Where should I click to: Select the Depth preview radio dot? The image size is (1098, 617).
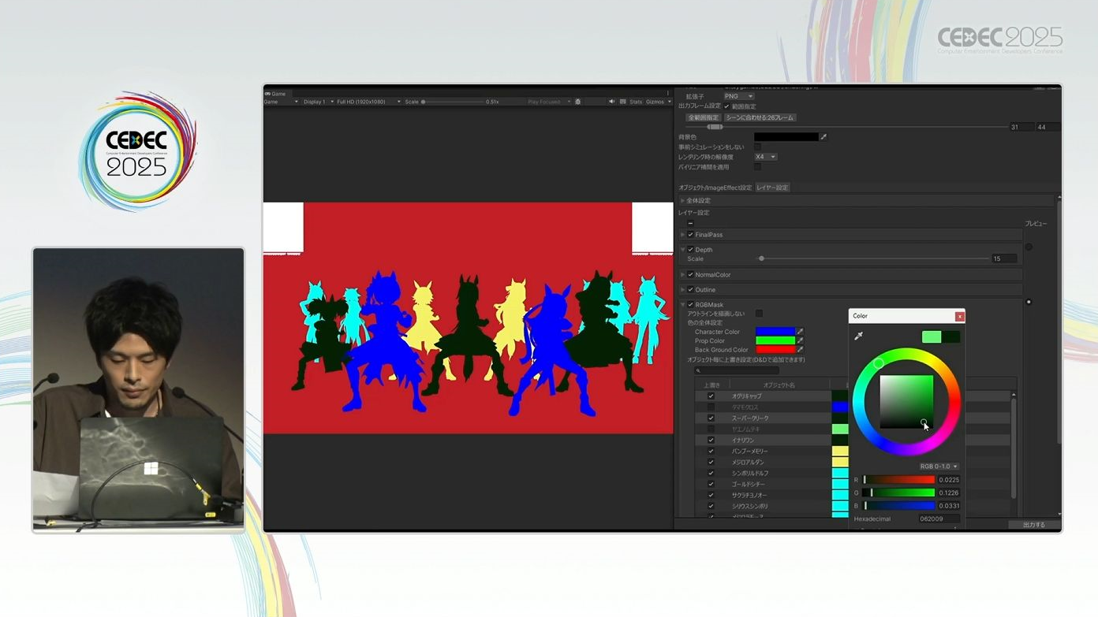coord(1029,247)
